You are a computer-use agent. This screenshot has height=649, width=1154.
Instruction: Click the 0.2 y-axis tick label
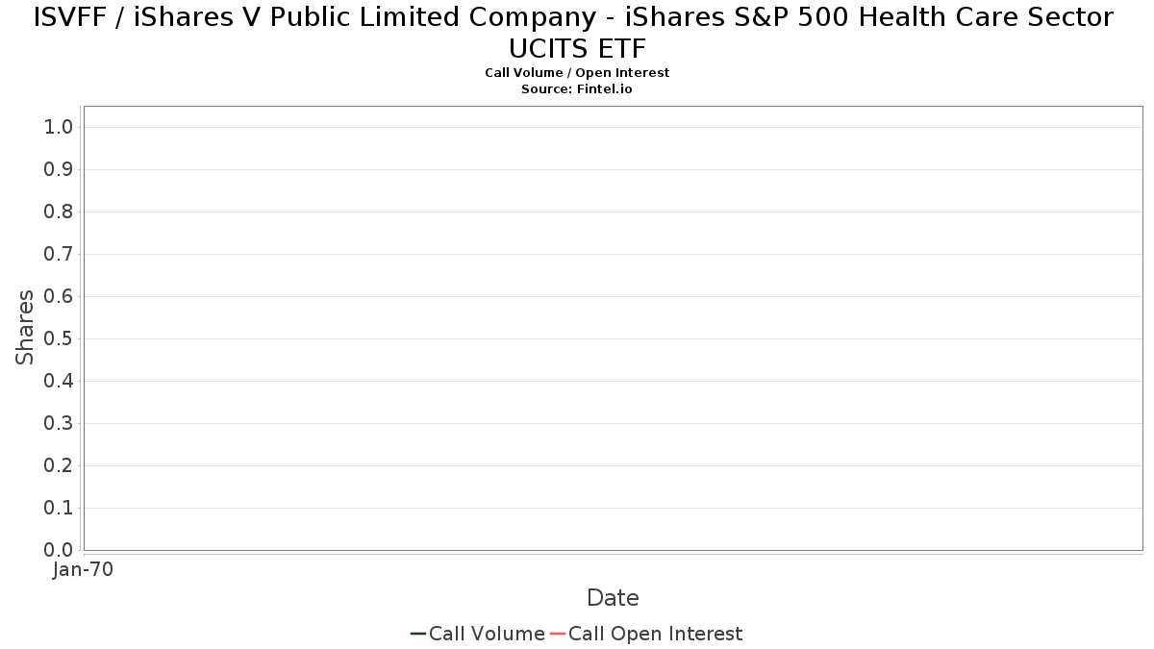click(59, 466)
